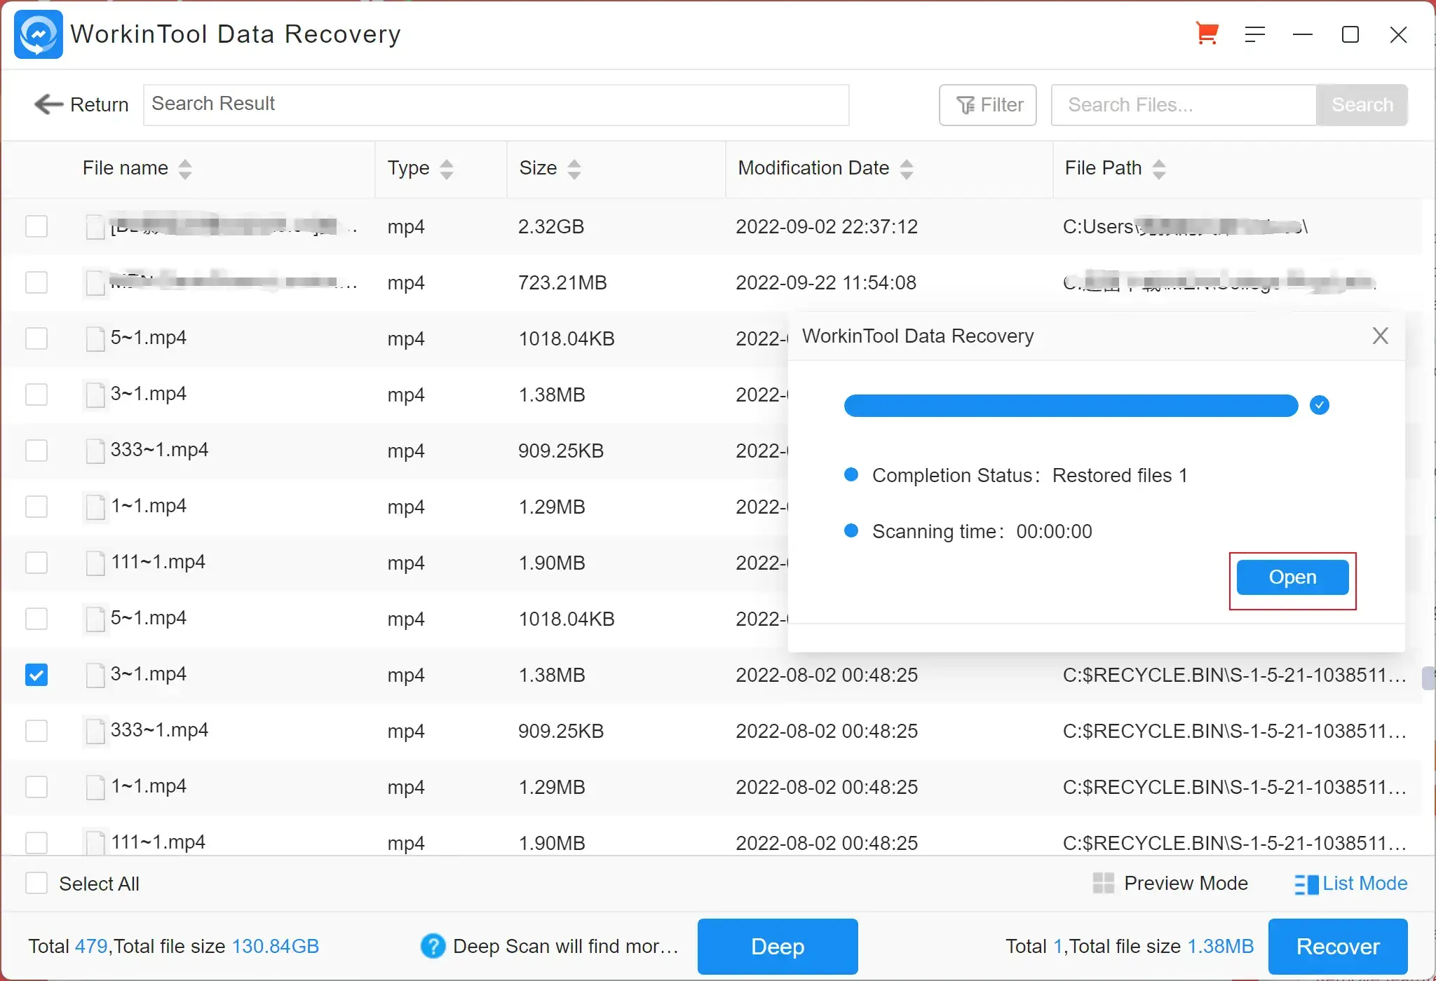Click the Search Files input field

coord(1185,104)
